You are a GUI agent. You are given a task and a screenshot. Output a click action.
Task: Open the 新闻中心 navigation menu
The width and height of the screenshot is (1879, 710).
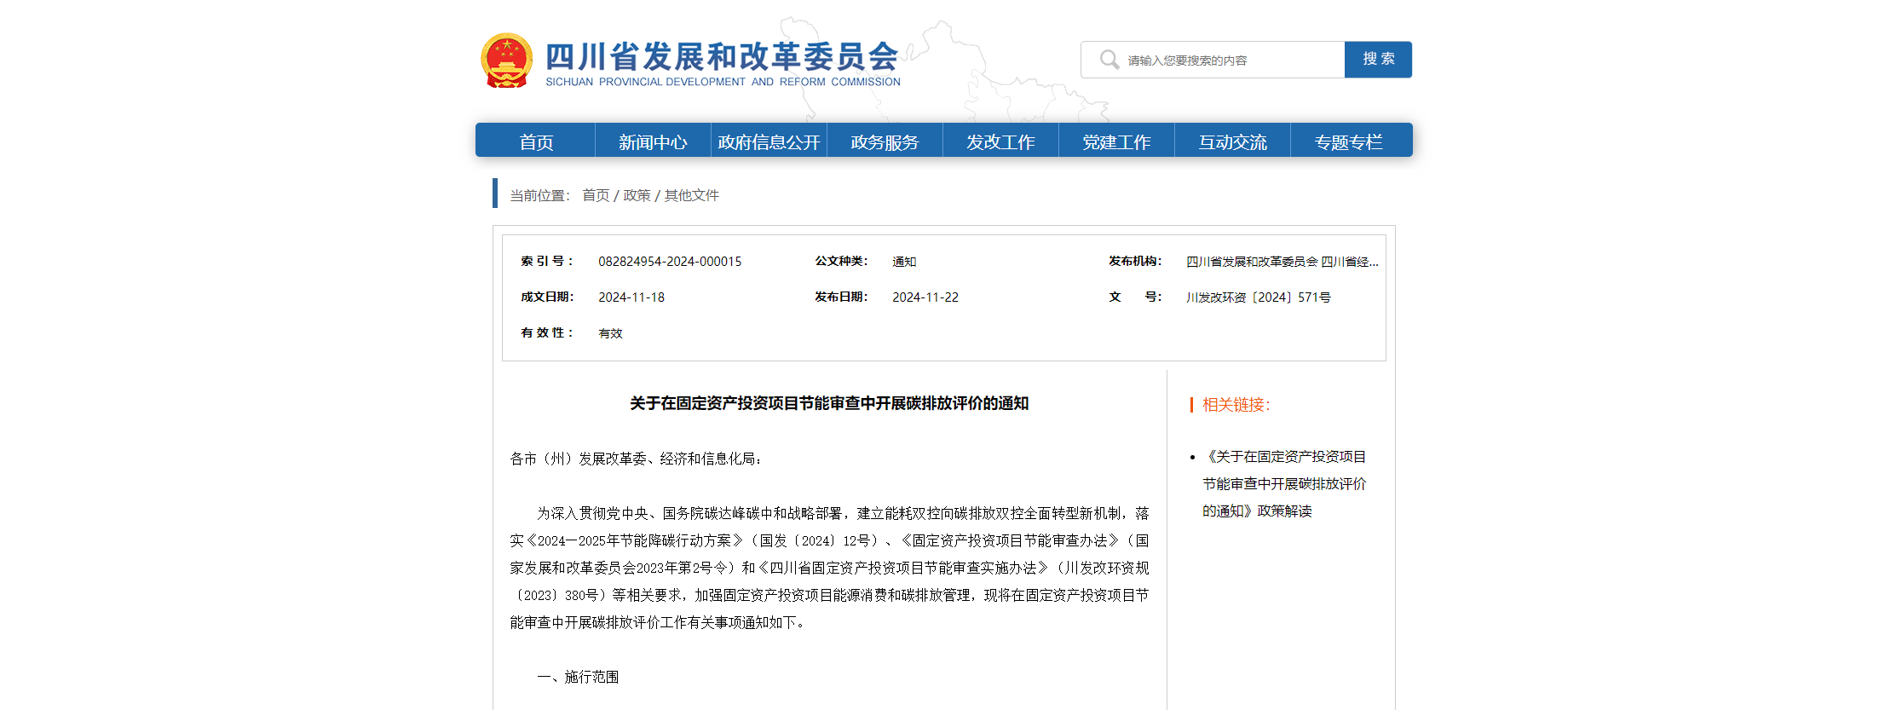pyautogui.click(x=653, y=141)
